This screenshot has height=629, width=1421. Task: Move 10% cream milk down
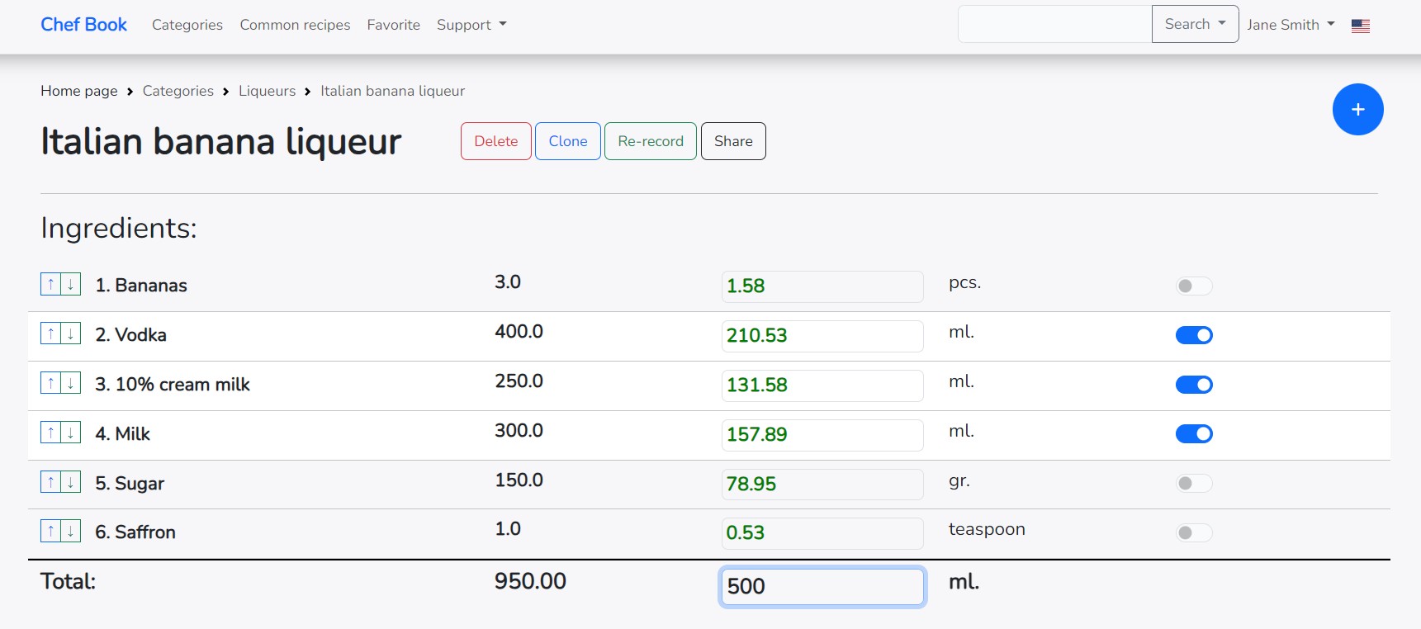(x=71, y=383)
